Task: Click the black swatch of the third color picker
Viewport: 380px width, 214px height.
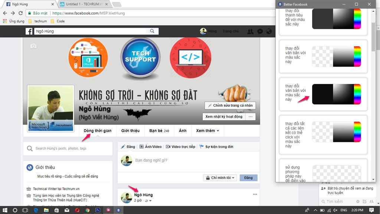Action: coord(322,94)
